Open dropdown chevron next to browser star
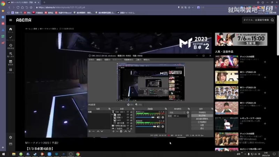Viewport: 279px width, 157px height. 193,7
